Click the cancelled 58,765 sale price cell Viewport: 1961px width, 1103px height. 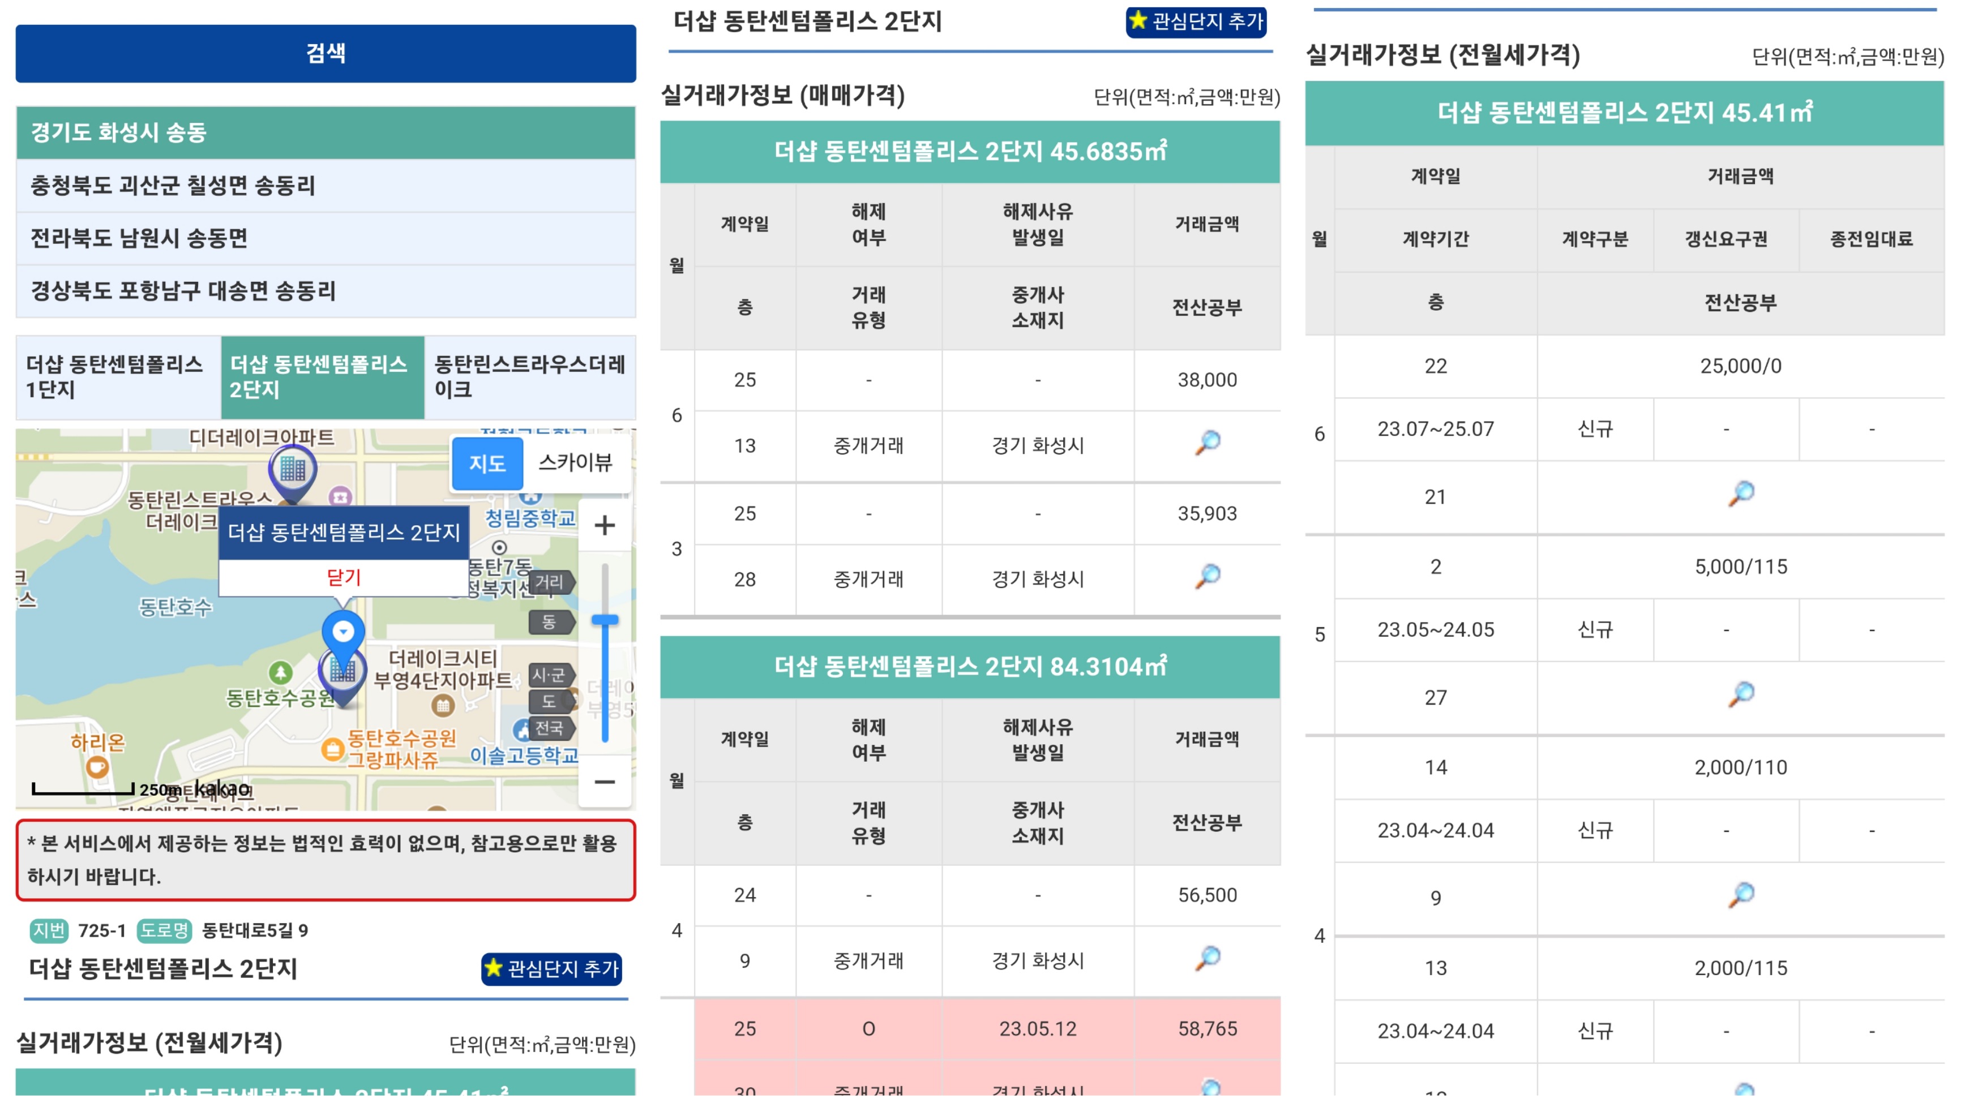coord(1208,1029)
